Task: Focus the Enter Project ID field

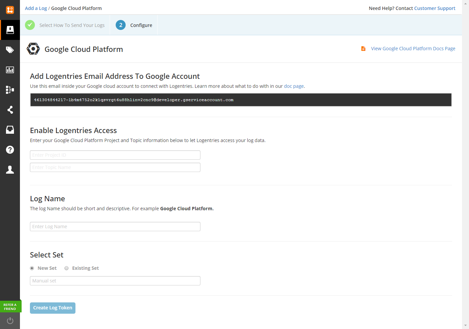Action: click(115, 155)
